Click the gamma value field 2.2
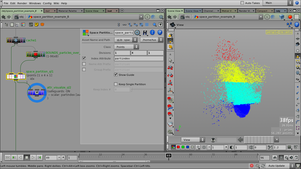 pyautogui.click(x=279, y=147)
